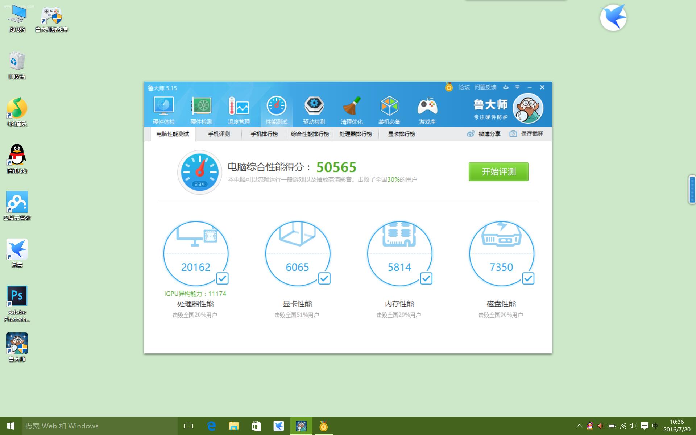Expand hidden system tray icons
This screenshot has width=696, height=435.
coord(579,426)
